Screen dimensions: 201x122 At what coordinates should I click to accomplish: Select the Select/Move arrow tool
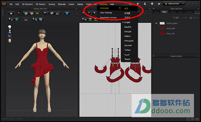point(20,13)
